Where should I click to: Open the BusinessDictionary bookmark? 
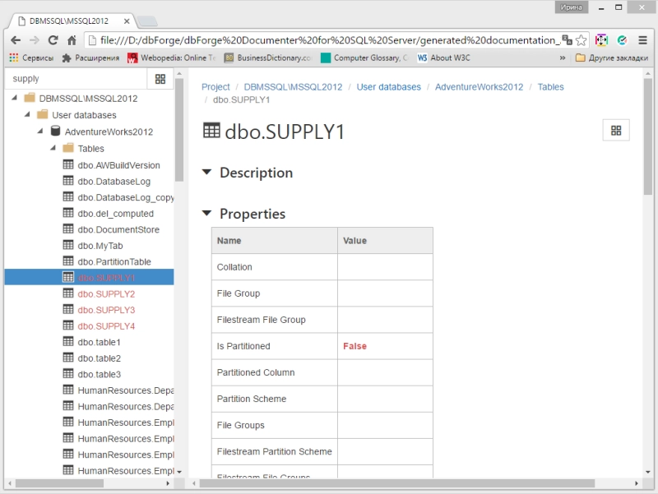point(268,58)
